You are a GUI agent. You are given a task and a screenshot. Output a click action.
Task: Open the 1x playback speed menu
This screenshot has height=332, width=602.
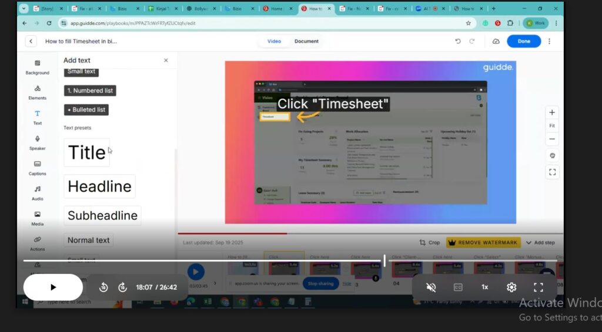tap(484, 287)
